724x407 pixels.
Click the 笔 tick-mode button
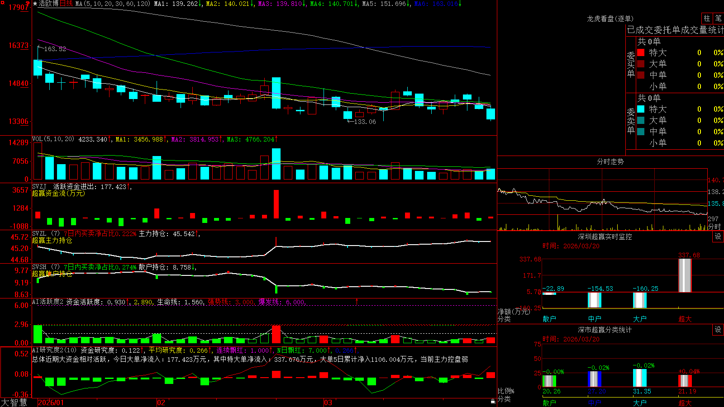718,18
